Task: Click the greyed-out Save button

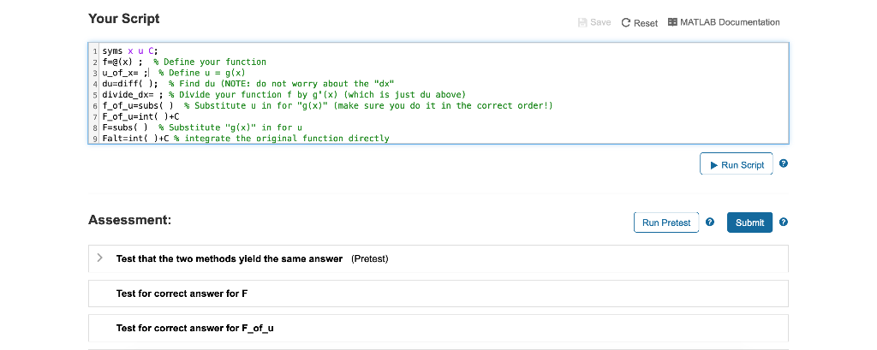Action: [x=594, y=22]
